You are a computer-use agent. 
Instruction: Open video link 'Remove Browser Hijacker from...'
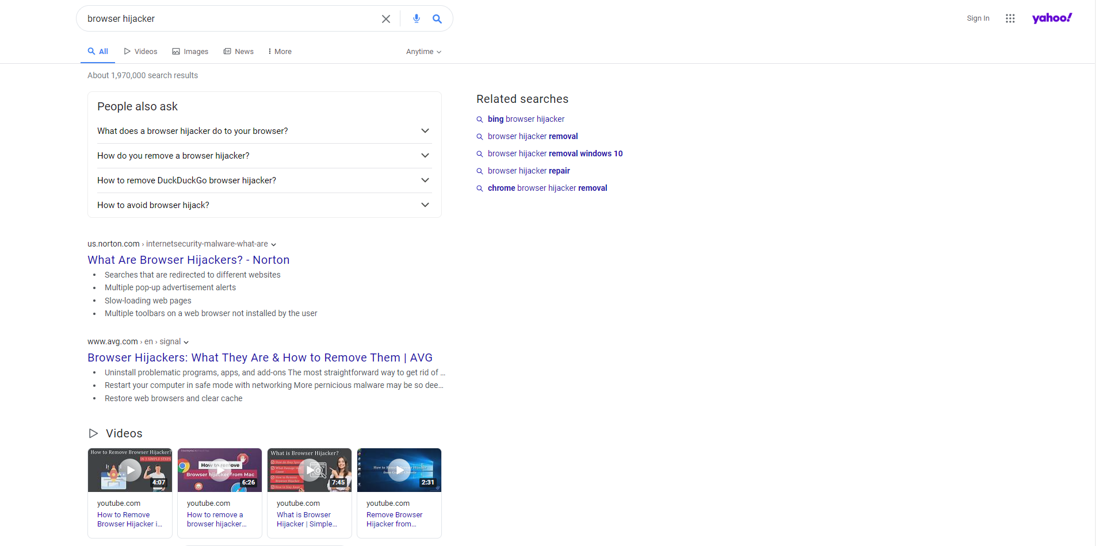coord(394,520)
